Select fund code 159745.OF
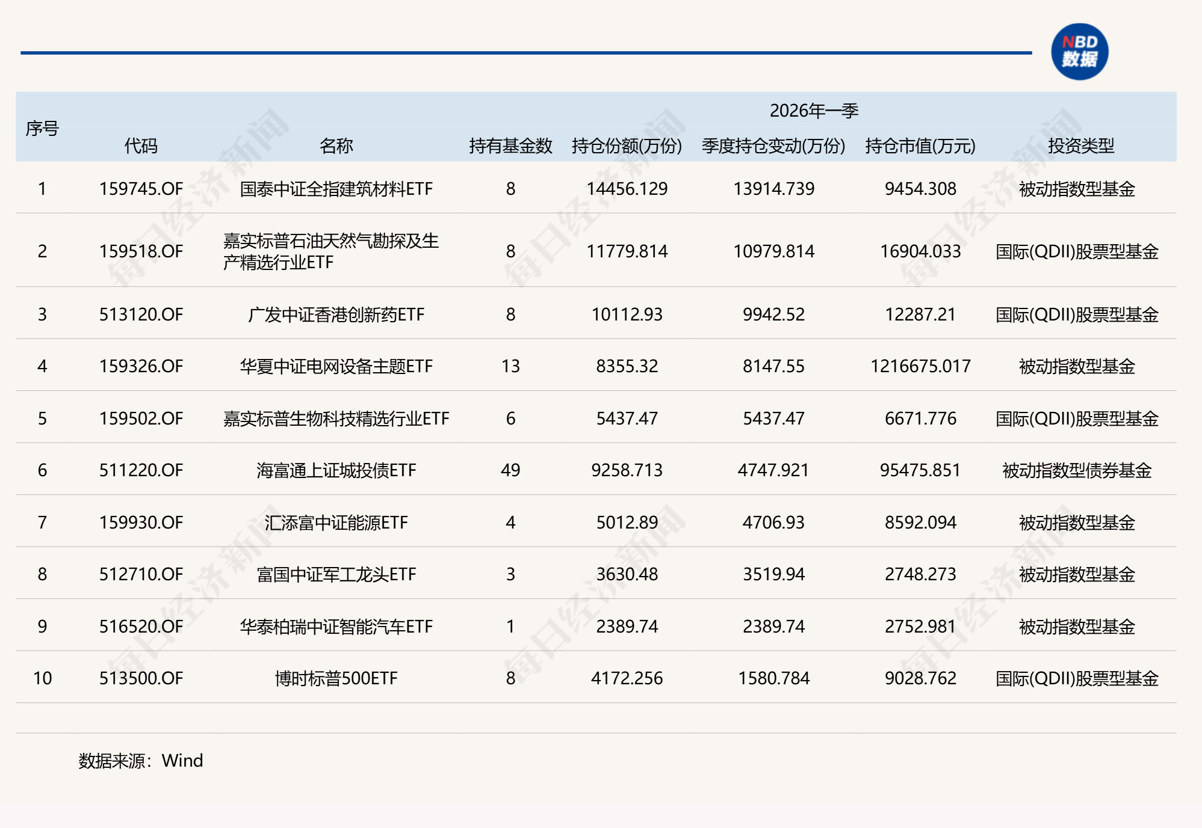Image resolution: width=1202 pixels, height=828 pixels. (141, 189)
